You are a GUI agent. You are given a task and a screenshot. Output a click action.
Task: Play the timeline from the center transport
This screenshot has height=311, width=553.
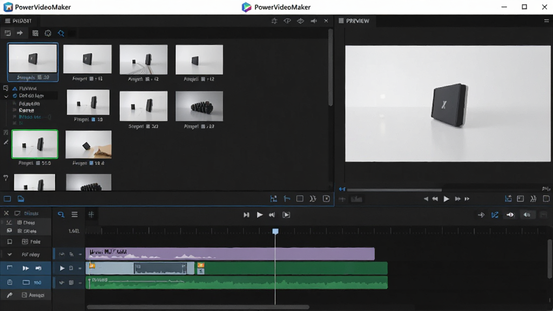(x=260, y=215)
